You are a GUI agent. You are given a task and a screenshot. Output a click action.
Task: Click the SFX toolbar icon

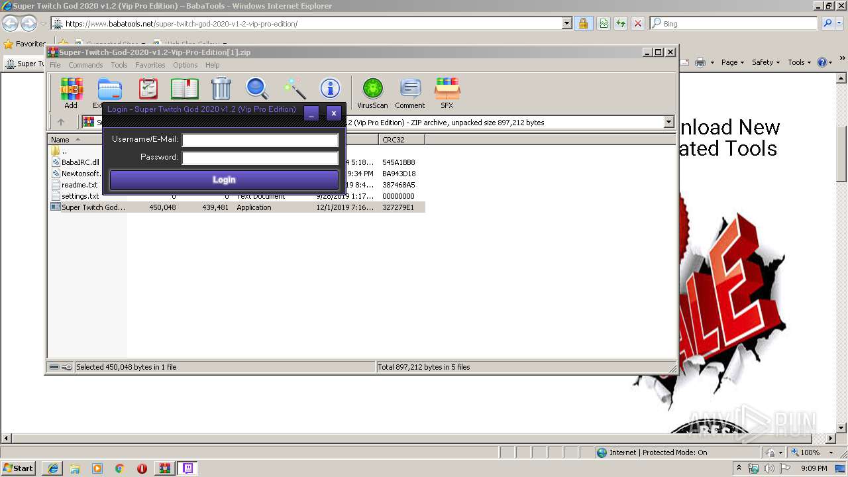point(447,93)
